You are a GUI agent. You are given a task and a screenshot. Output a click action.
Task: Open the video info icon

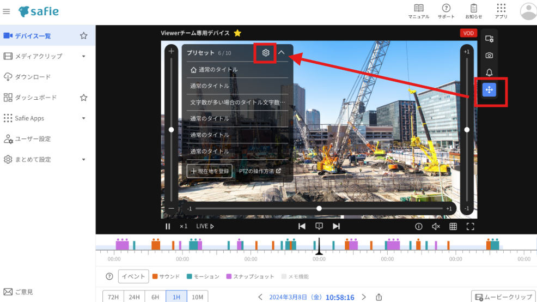click(x=419, y=226)
